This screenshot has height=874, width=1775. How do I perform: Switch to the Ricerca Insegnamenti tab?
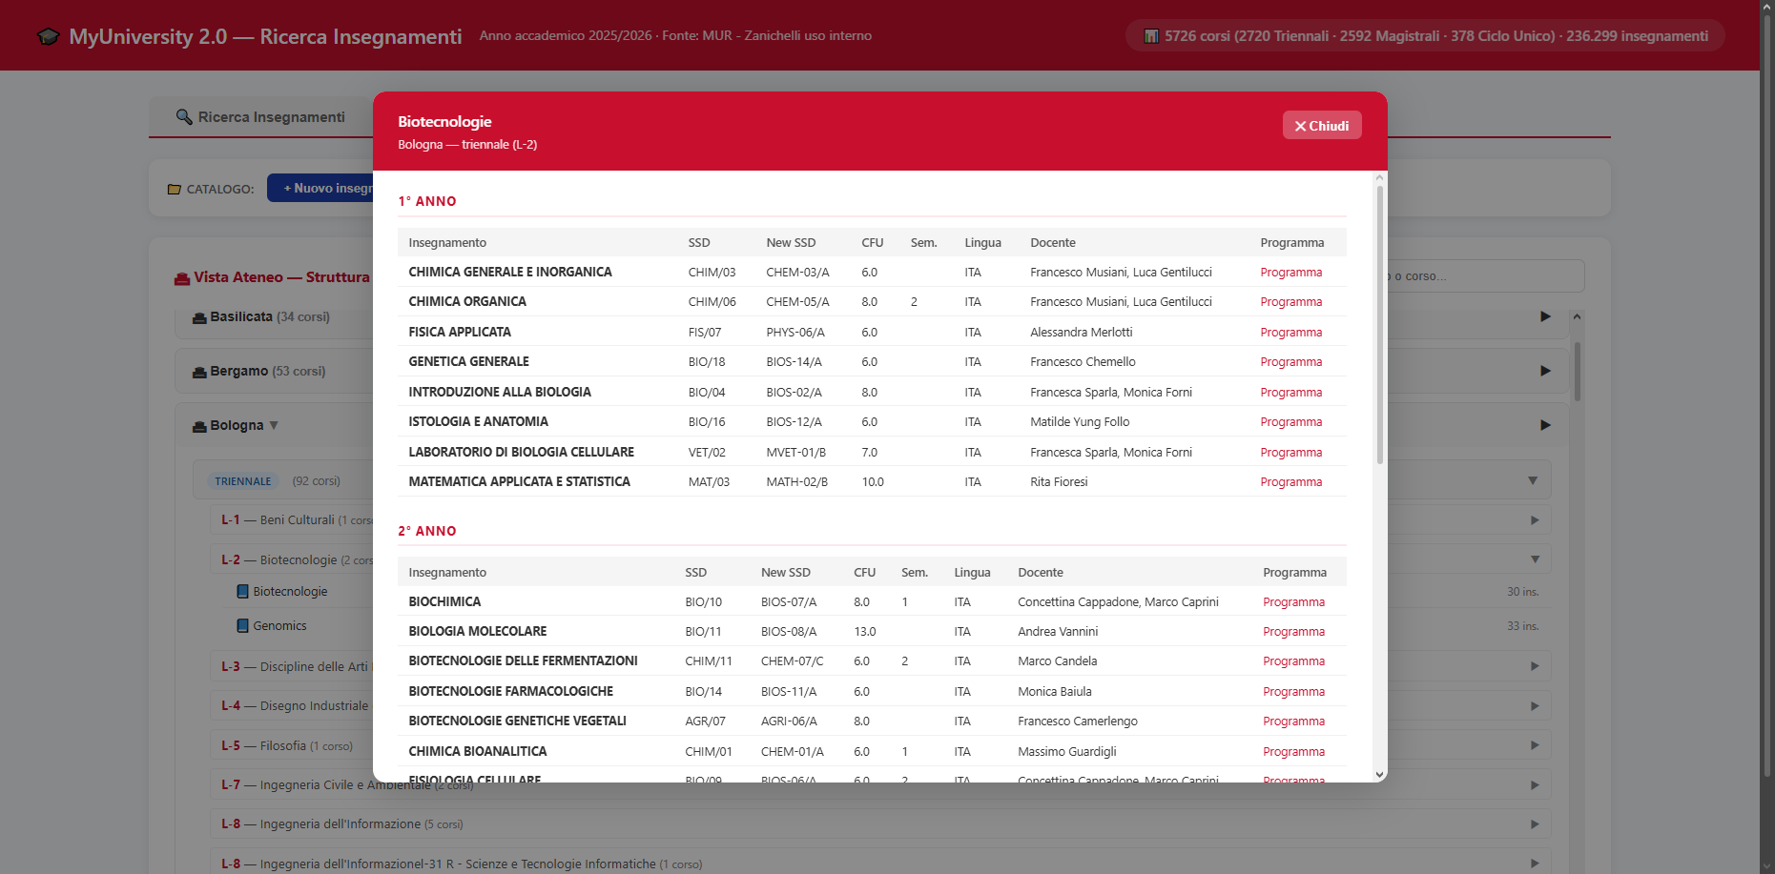tap(260, 117)
